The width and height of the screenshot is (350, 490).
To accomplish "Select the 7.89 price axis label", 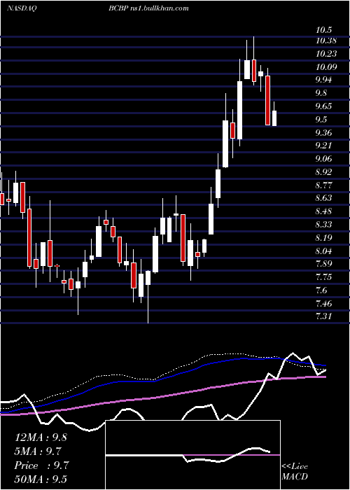I will tap(323, 263).
